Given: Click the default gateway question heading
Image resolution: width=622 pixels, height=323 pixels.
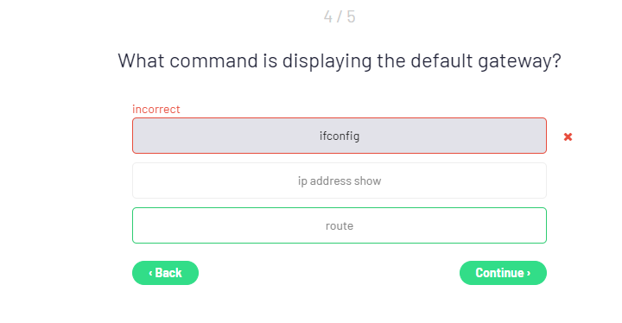Looking at the screenshot, I should click(340, 61).
